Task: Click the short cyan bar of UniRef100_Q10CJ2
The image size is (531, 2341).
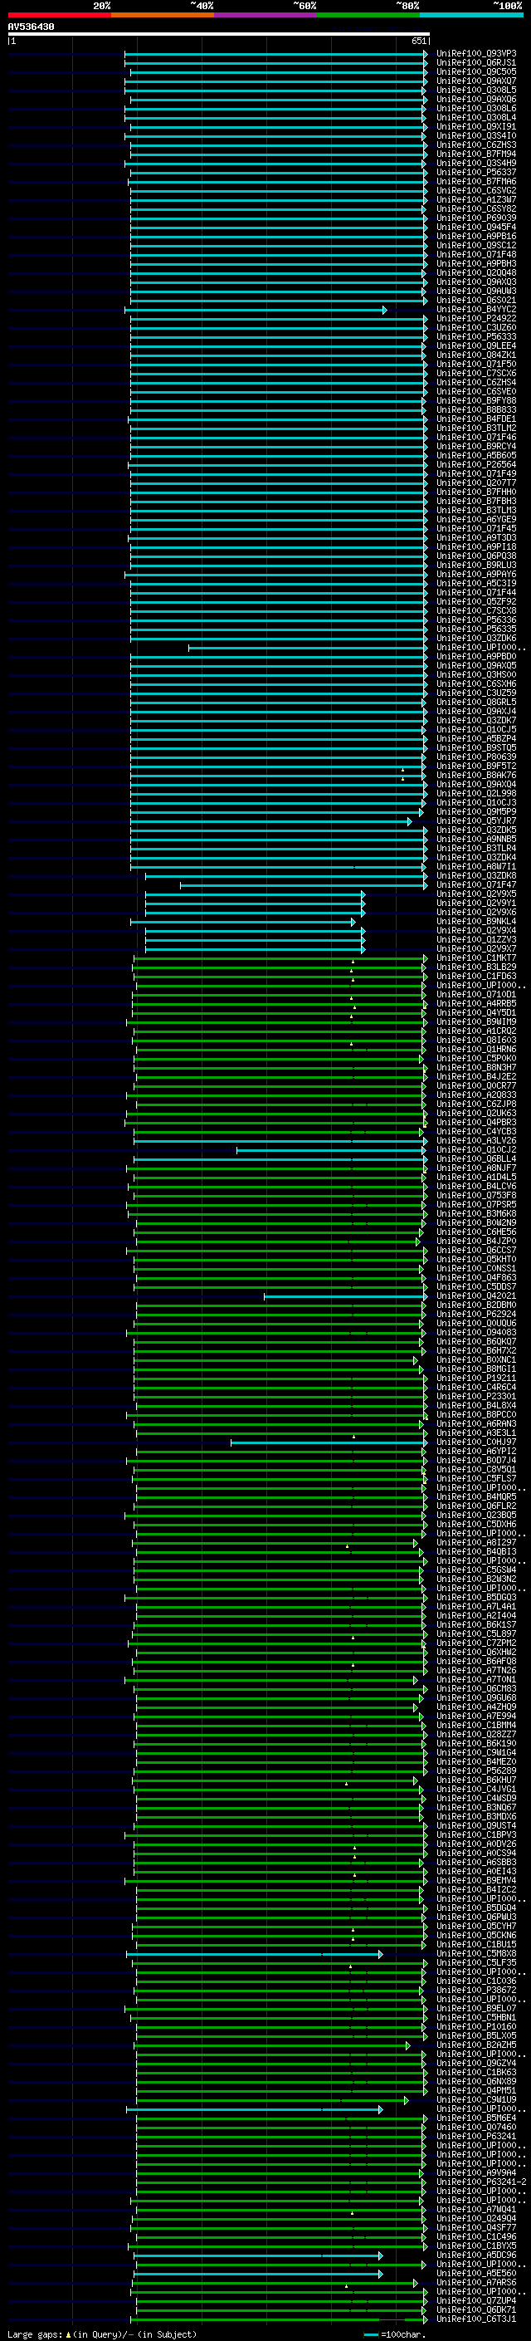Action: [331, 1150]
